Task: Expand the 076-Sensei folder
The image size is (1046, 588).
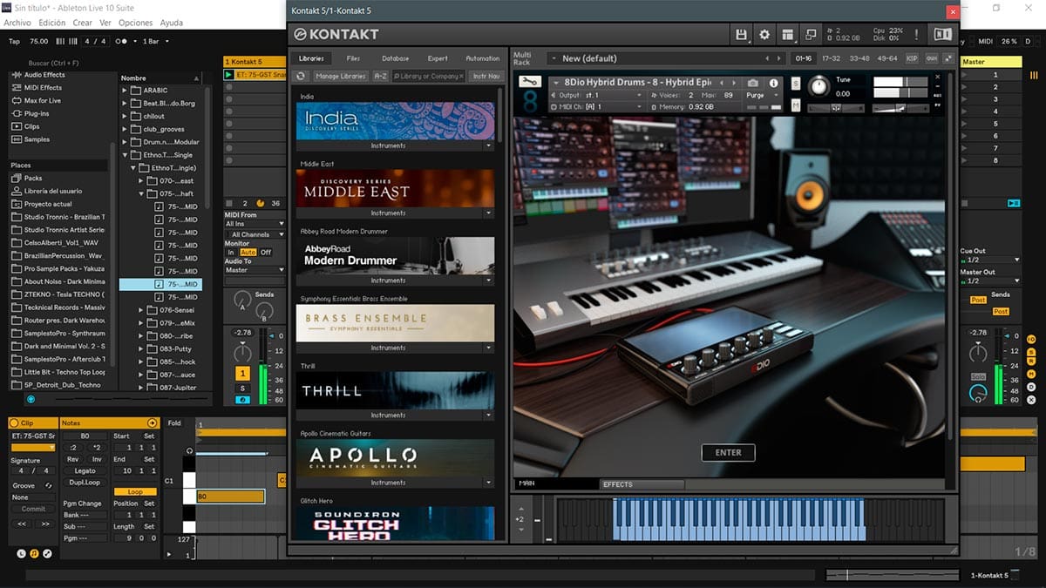Action: (141, 310)
